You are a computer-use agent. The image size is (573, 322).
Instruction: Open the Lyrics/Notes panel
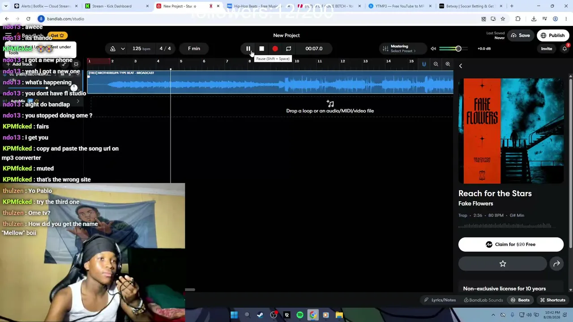440,300
